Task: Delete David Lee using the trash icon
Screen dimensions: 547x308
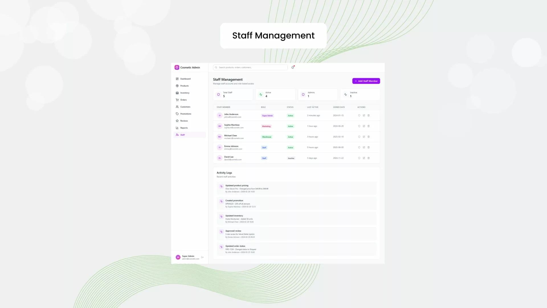Action: click(368, 158)
